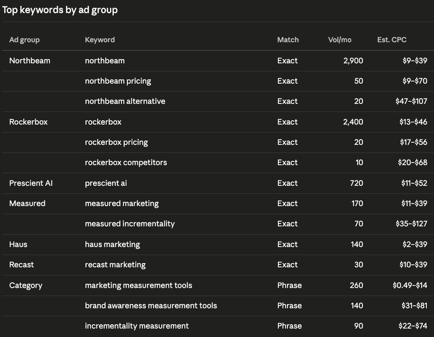Click the 50 volume in northbeam pricing row

359,81
